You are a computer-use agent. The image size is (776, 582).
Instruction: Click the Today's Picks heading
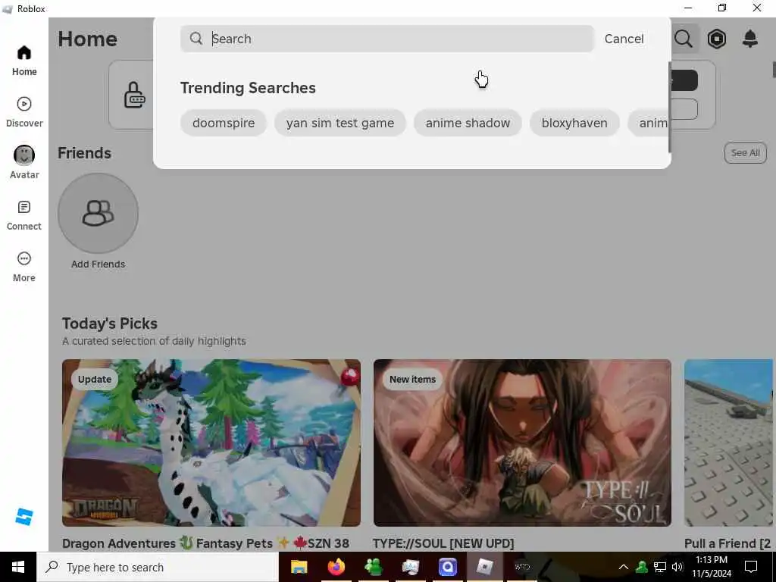[x=110, y=324]
